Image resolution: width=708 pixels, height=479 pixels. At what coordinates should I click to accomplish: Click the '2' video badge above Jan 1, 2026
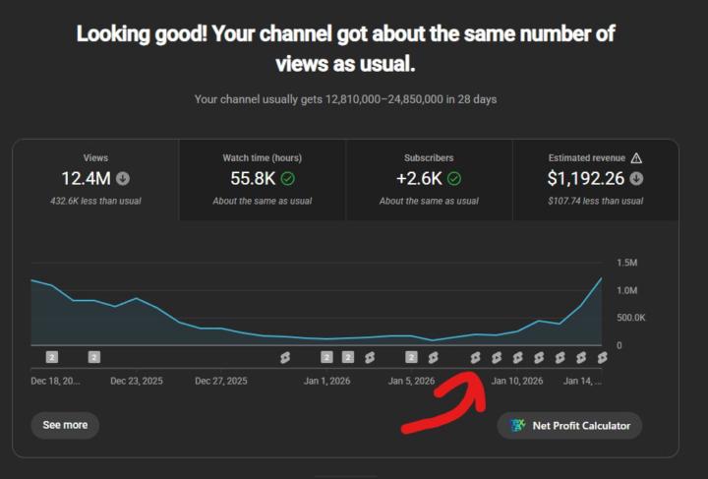pos(326,358)
